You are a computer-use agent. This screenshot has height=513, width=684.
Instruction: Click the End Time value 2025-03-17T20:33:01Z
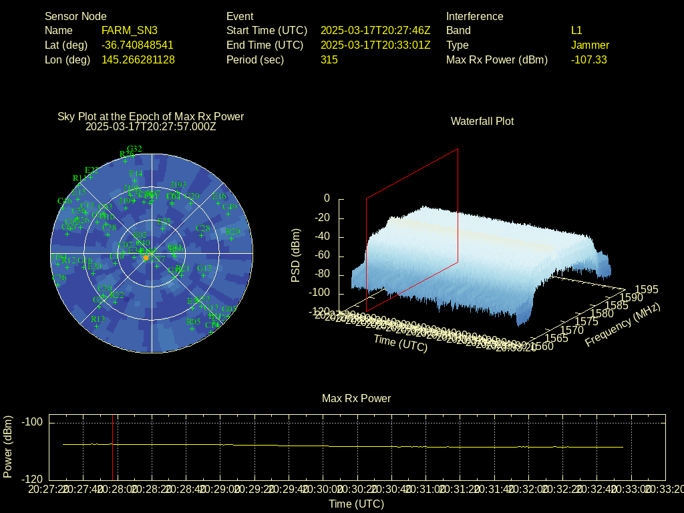[x=375, y=45]
